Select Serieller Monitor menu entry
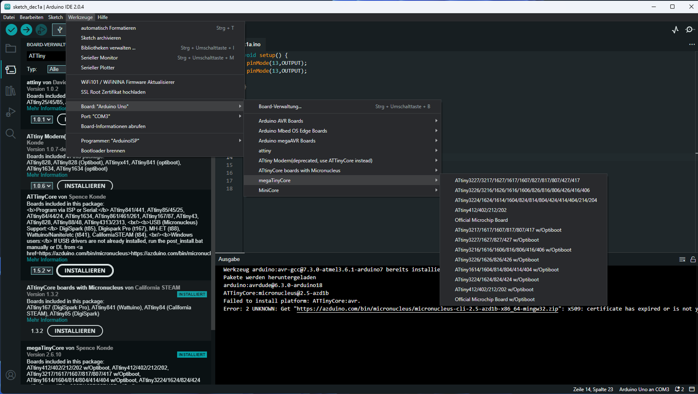 point(155,58)
